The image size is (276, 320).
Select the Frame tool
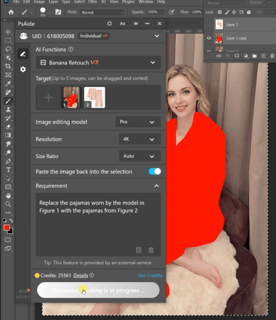pyautogui.click(x=8, y=75)
